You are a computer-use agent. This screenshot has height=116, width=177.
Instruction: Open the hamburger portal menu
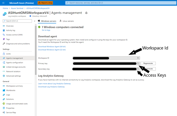tap(3, 3)
